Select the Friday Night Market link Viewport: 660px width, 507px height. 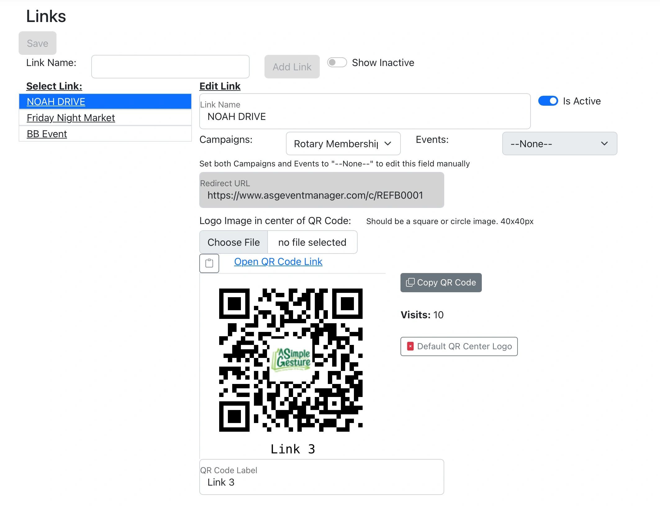point(71,118)
